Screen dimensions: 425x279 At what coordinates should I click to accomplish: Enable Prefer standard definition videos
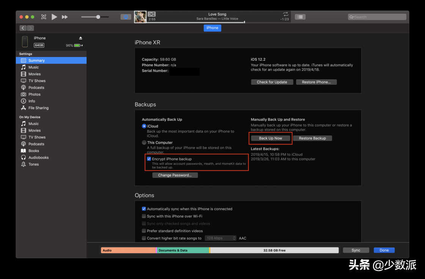pos(144,231)
